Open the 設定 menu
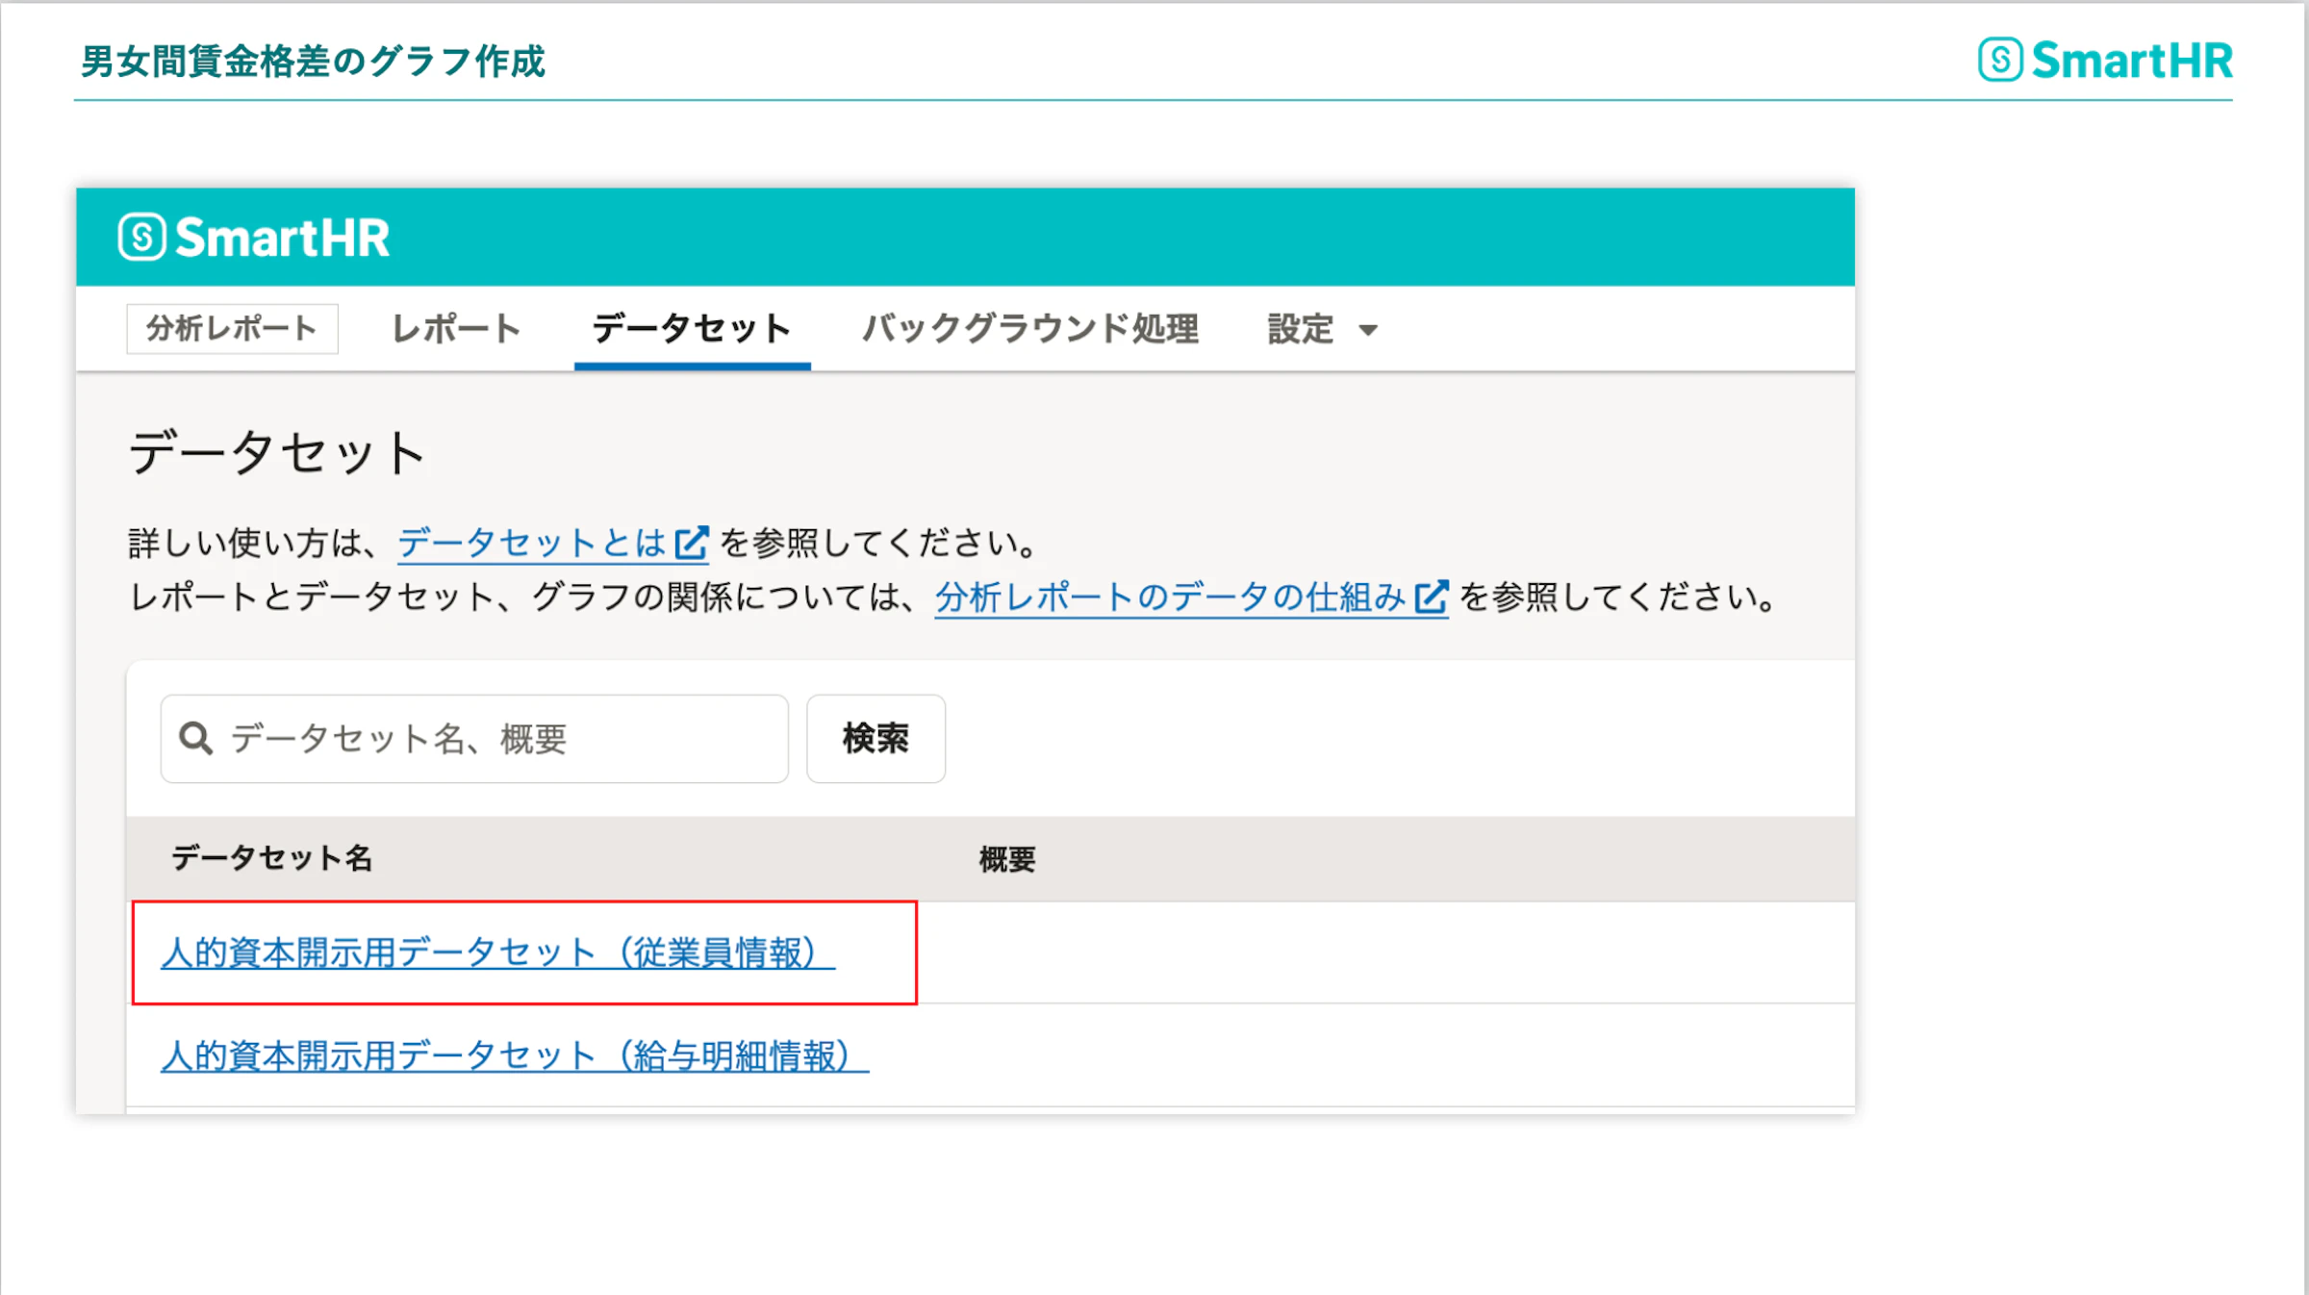This screenshot has height=1295, width=2309. click(x=1323, y=329)
